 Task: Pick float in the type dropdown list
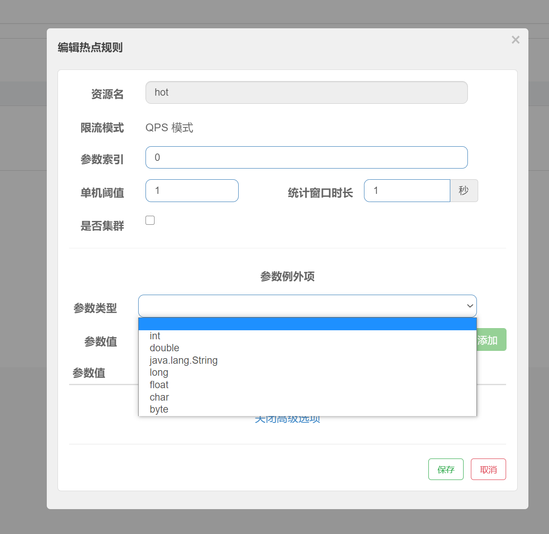159,385
